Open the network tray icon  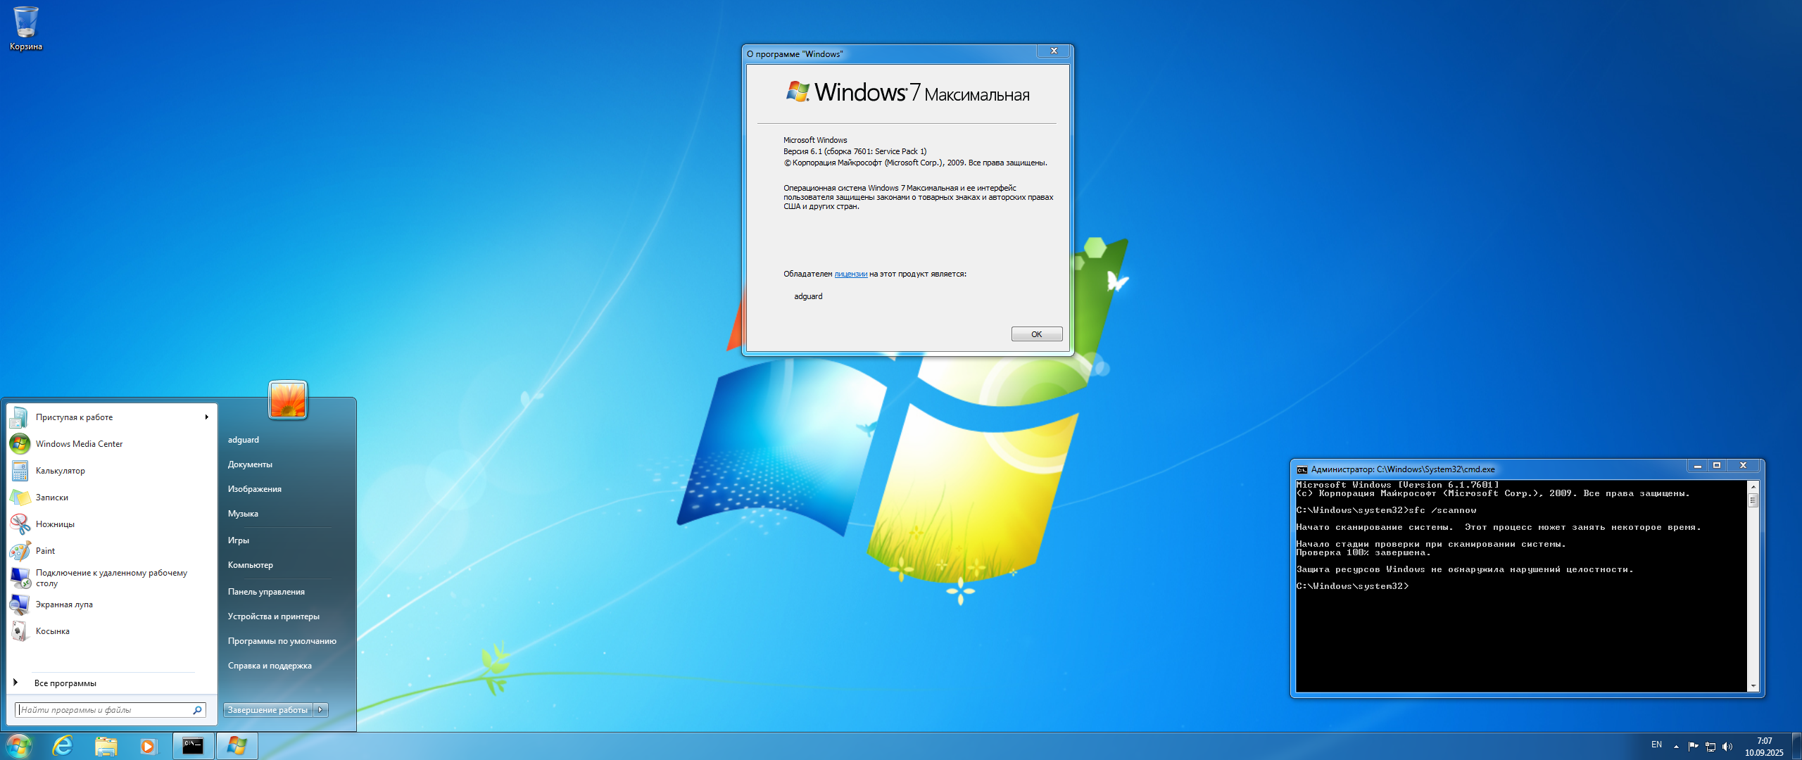(x=1710, y=746)
